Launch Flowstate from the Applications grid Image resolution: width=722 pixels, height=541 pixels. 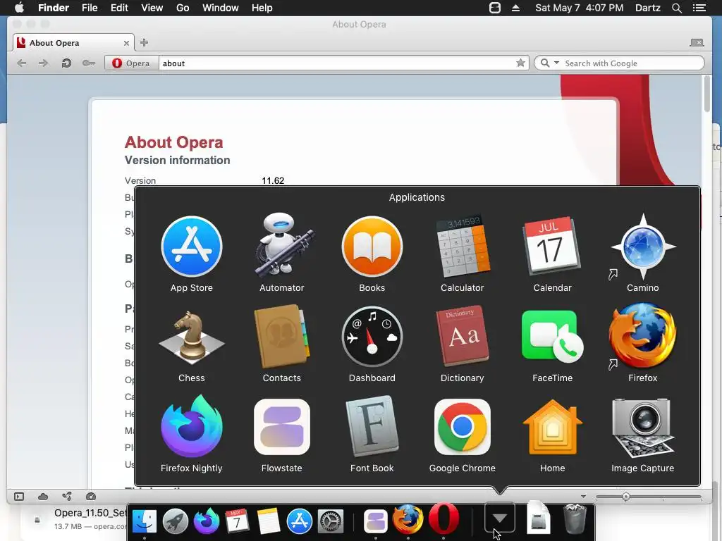[282, 427]
